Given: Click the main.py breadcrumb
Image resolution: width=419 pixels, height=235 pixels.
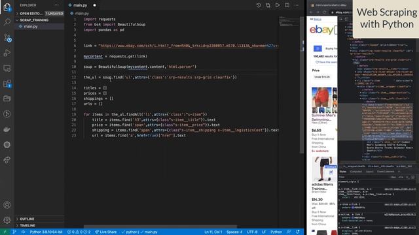Looking at the screenshot, I should 80,13.
